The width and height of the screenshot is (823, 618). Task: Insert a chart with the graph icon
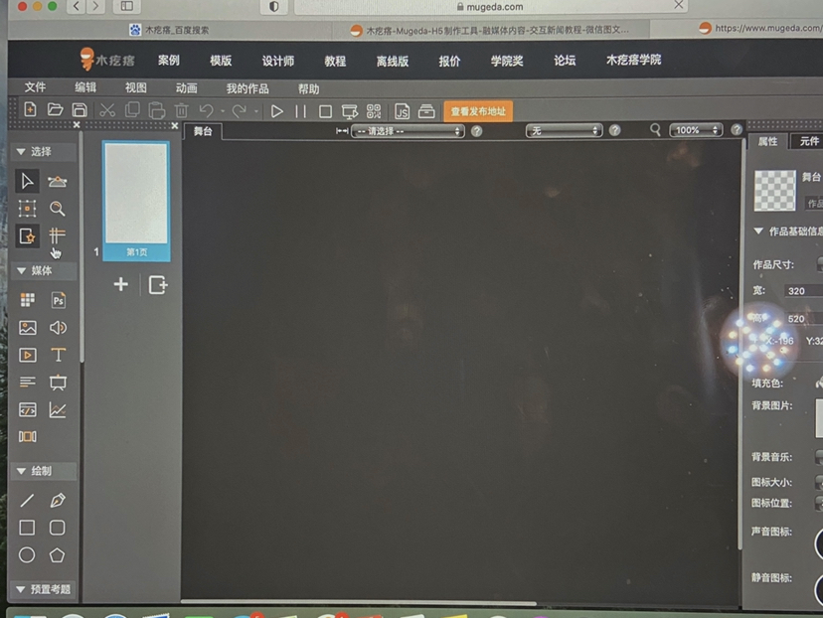point(58,409)
